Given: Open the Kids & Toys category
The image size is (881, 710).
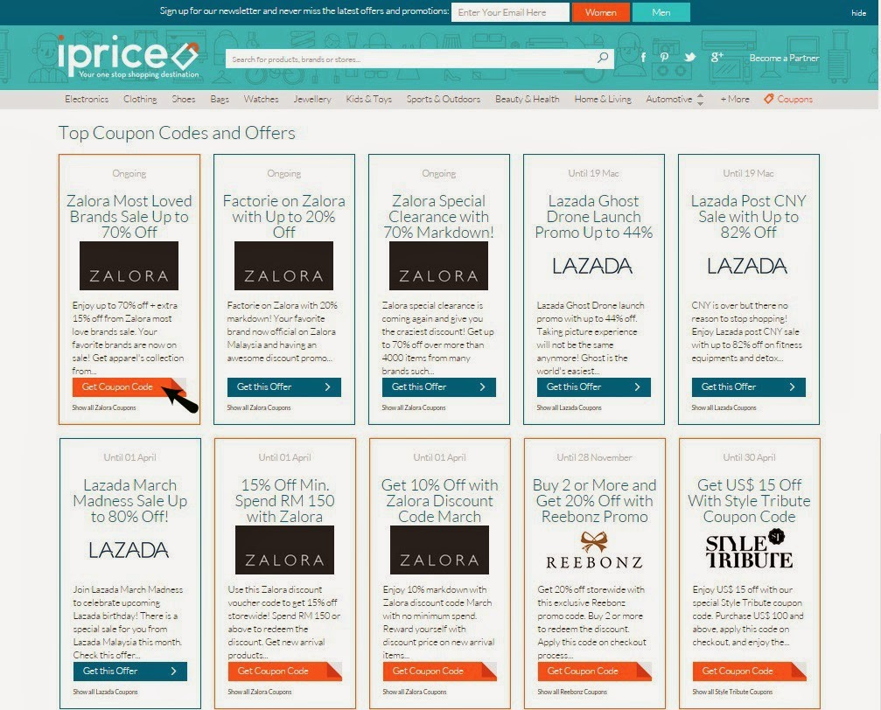Looking at the screenshot, I should point(368,99).
